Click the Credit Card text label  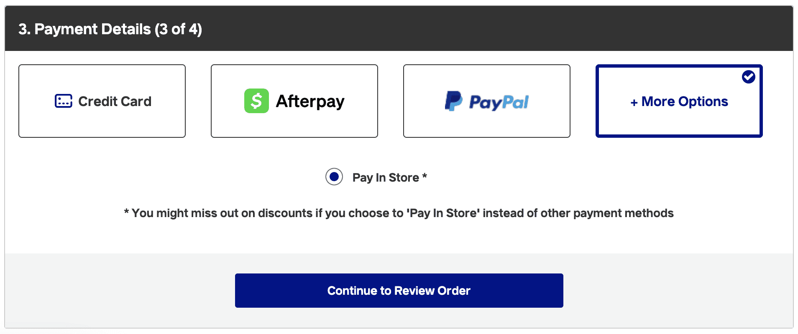click(115, 101)
